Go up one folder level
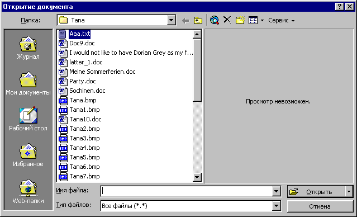The width and height of the screenshot is (357, 217). [x=198, y=21]
